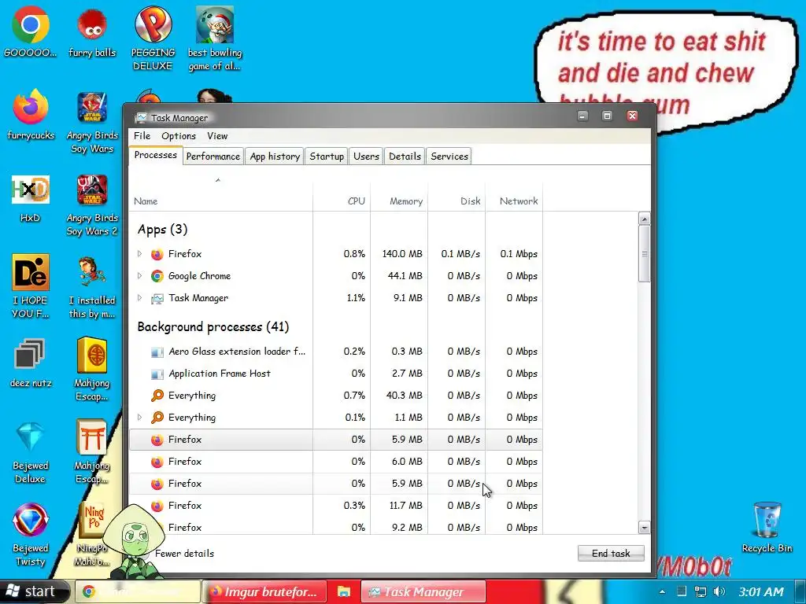Select the Firefox background process using 6.0 MB
The height and width of the screenshot is (604, 806).
tap(335, 461)
